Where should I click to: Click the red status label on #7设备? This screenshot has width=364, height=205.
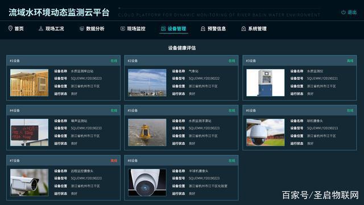point(114,161)
